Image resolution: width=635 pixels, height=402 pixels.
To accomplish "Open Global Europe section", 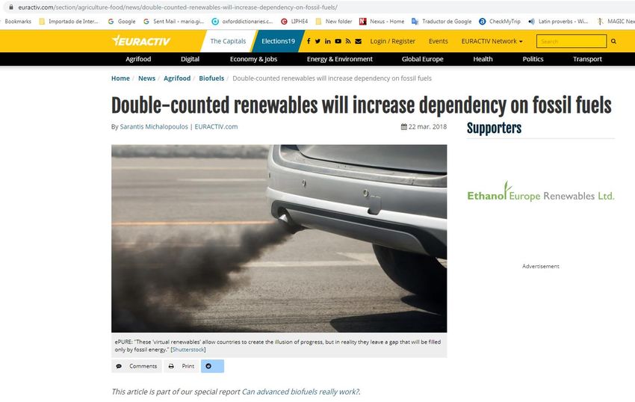I will (x=422, y=59).
